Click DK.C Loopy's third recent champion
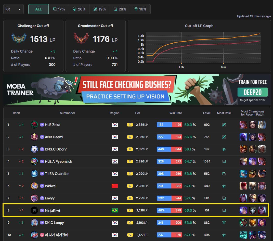The width and height of the screenshot is (273, 241). (262, 223)
